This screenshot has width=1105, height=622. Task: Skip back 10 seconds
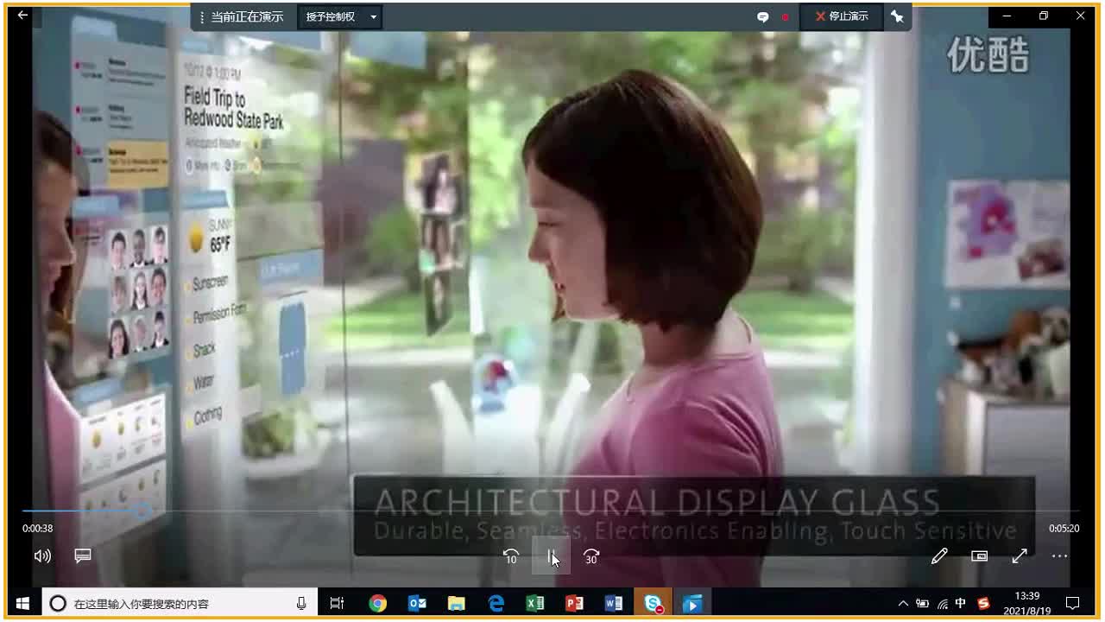510,557
